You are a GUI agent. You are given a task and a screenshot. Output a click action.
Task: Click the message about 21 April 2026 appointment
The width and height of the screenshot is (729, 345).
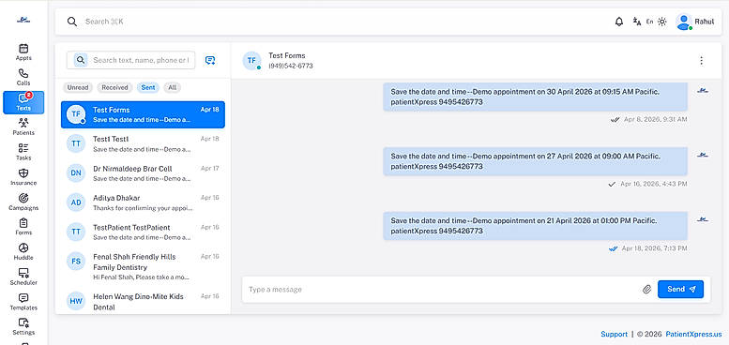pos(535,226)
